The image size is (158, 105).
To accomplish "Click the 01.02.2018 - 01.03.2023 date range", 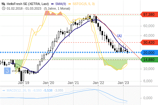I will [24, 8].
